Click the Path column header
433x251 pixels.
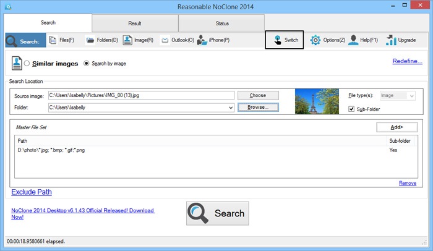point(200,141)
